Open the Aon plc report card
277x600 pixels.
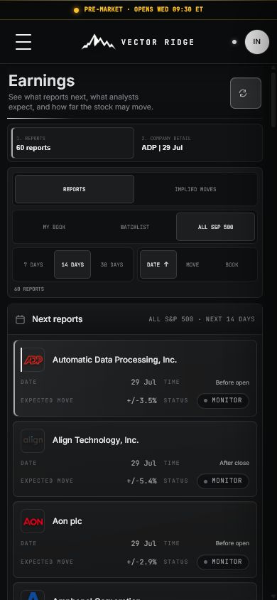pyautogui.click(x=135, y=540)
